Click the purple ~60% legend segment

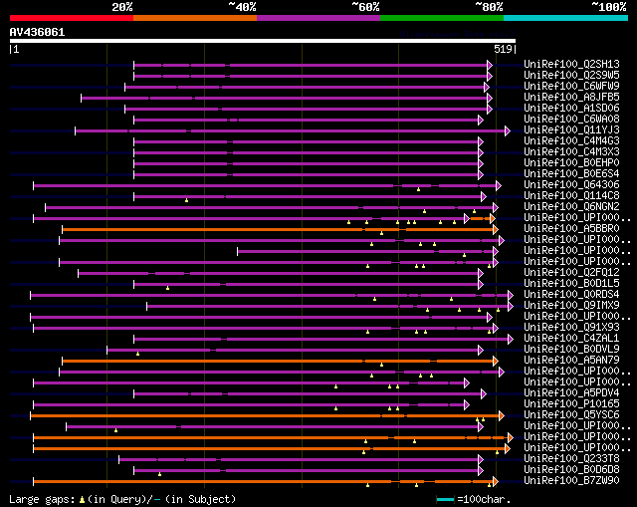[318, 18]
